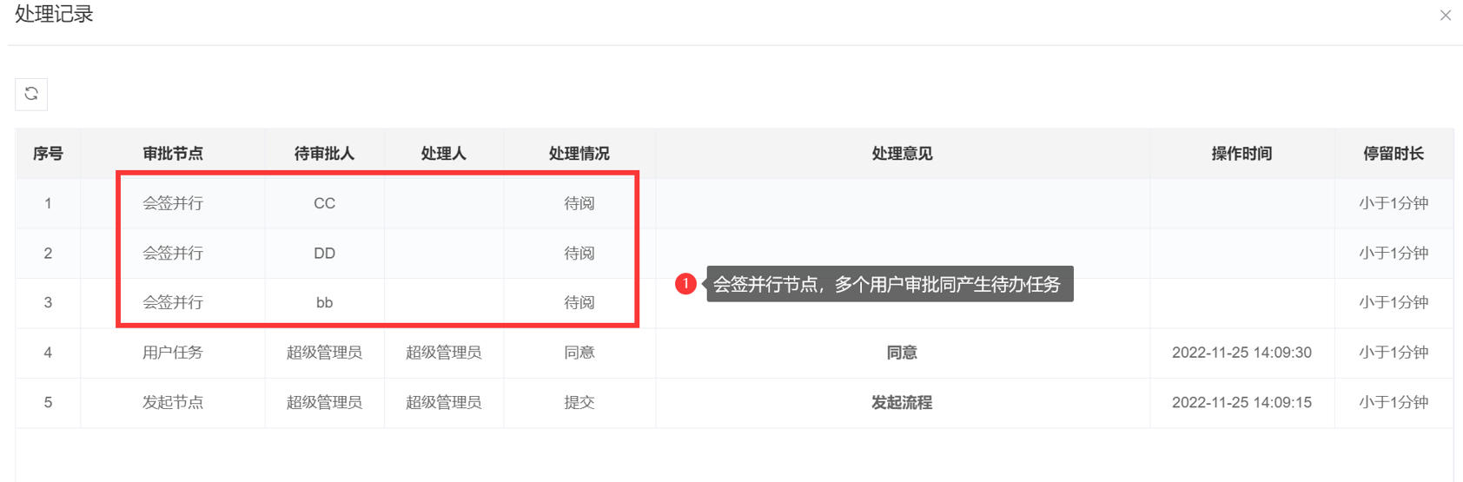Click the bold 同意 opinion text
1463x482 pixels.
click(902, 353)
